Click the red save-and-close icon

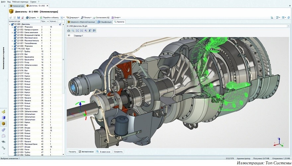point(23,18)
